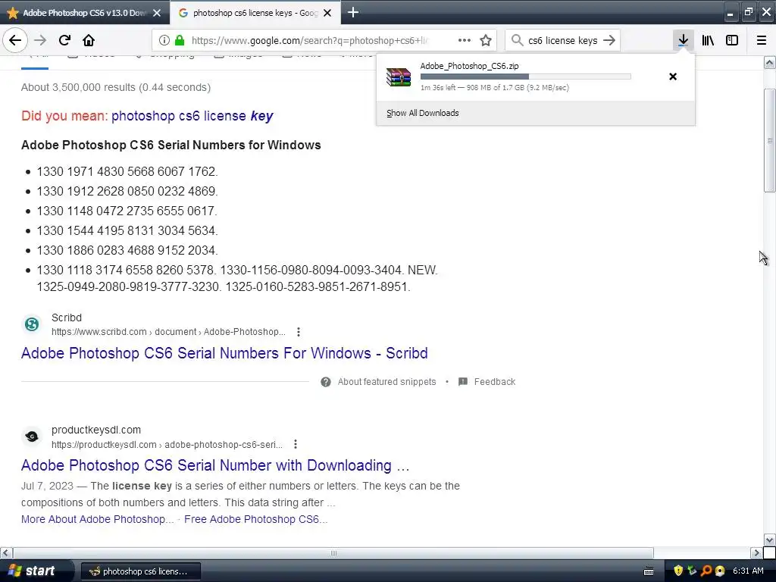
Task: Click the productkeysdl.com site name
Action: 96,430
